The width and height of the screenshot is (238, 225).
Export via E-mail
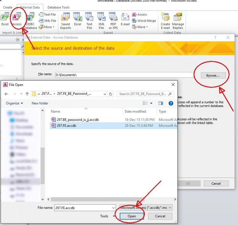coord(125,19)
